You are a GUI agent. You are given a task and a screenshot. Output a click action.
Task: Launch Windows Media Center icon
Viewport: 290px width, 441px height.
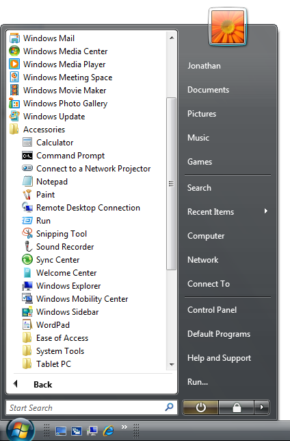pos(14,51)
